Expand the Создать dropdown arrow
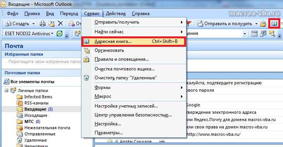The width and height of the screenshot is (283, 147). click(x=33, y=24)
